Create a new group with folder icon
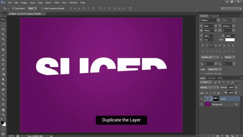 click(x=227, y=136)
